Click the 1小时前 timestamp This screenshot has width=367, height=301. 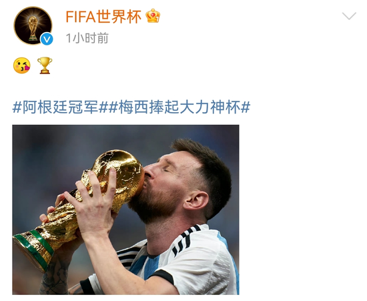coord(87,38)
